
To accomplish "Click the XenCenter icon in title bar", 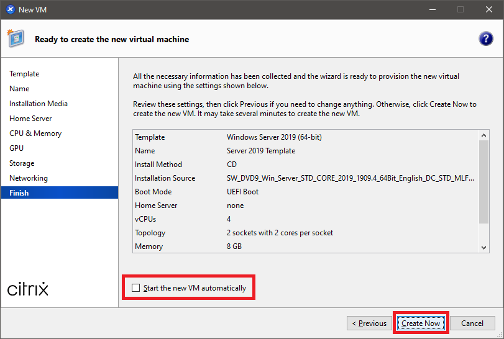I will [x=9, y=9].
